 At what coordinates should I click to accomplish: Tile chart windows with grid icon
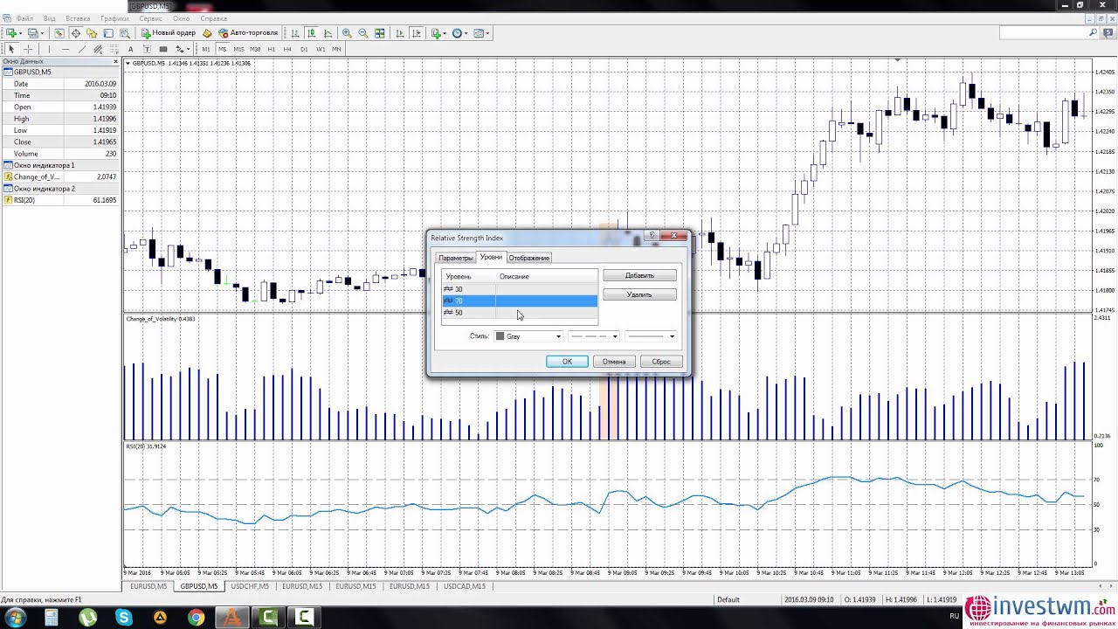point(380,33)
